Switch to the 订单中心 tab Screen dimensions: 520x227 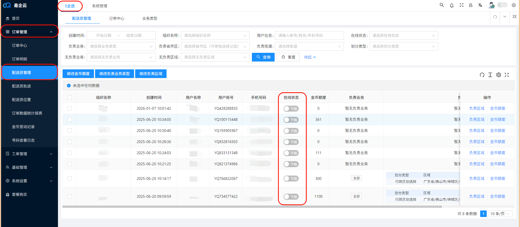[117, 18]
